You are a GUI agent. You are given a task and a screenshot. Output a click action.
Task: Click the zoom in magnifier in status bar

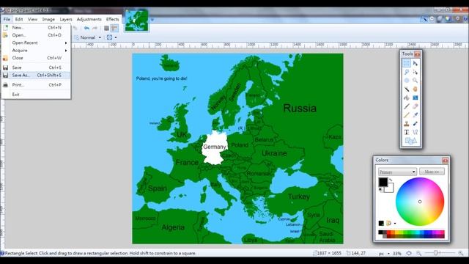pyautogui.click(x=461, y=253)
